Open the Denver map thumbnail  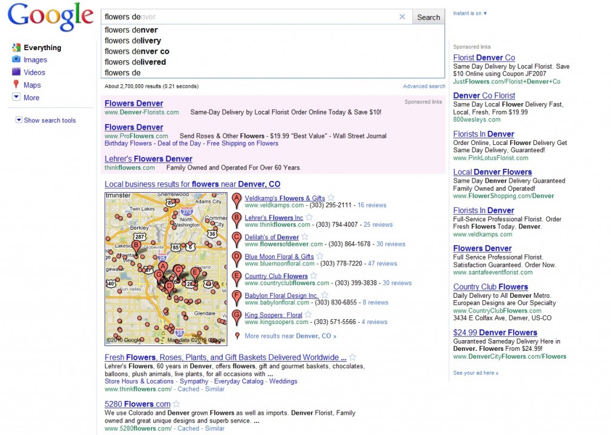[x=166, y=269]
